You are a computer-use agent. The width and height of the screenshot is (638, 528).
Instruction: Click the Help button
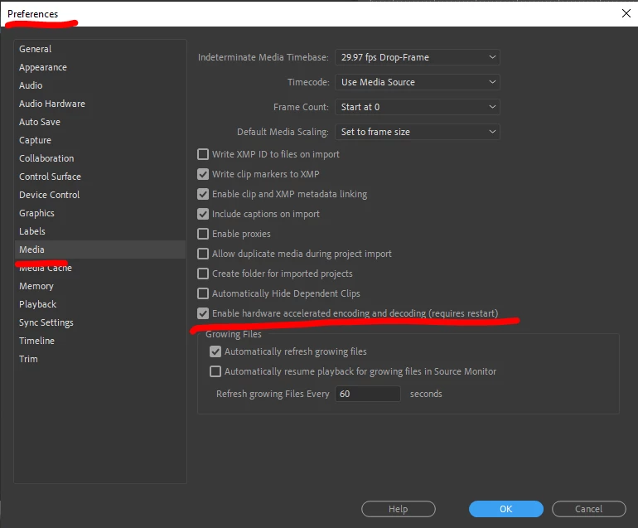pyautogui.click(x=399, y=509)
